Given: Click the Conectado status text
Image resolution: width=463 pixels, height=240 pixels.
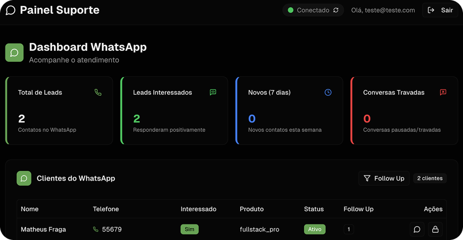Looking at the screenshot, I should tap(313, 11).
